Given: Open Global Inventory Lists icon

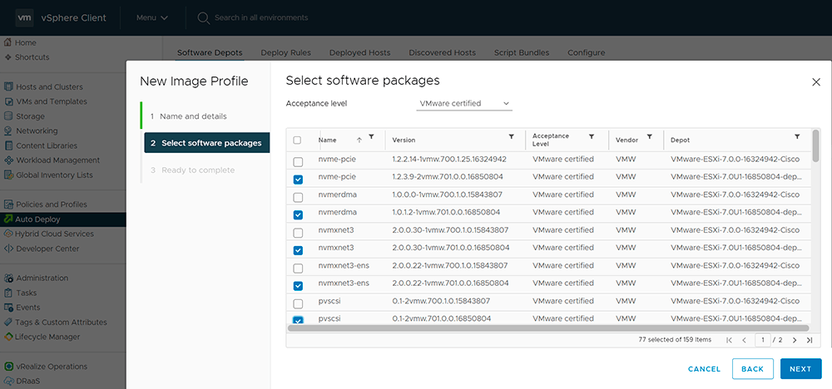Looking at the screenshot, I should click(x=8, y=175).
